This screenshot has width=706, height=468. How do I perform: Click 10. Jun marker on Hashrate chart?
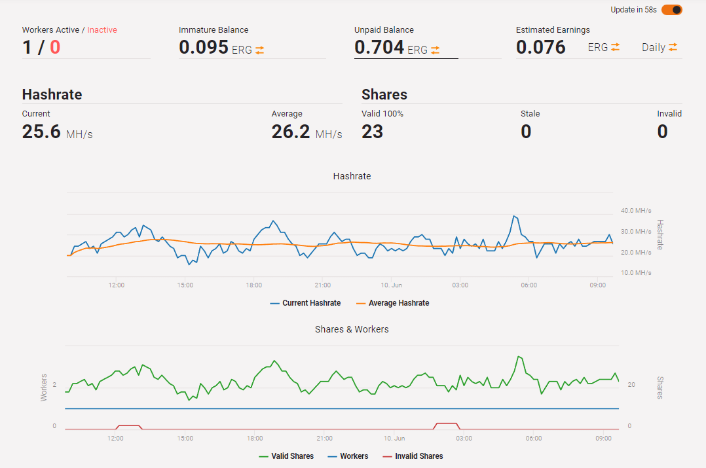point(391,285)
